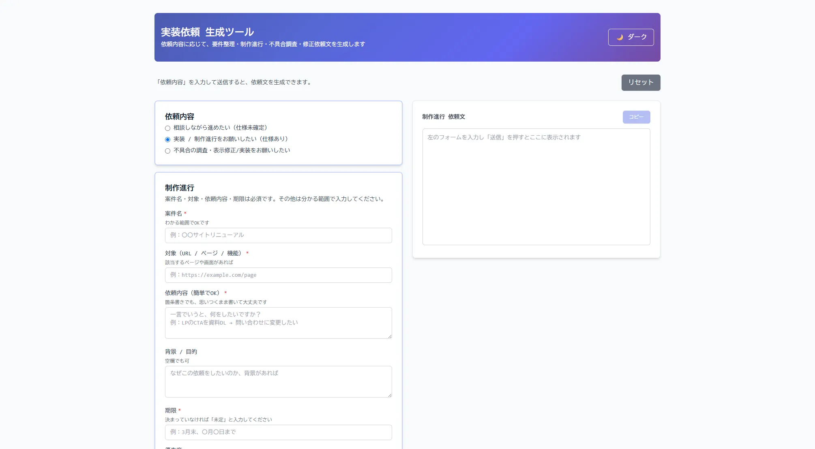The image size is (815, 449).
Task: Click the instruction 「依頼内容」を入力して送信すると
Action: pos(234,82)
